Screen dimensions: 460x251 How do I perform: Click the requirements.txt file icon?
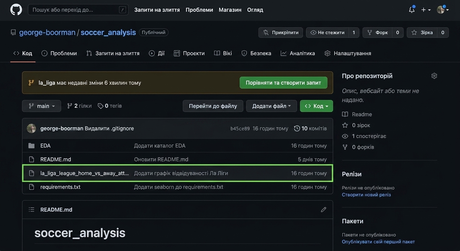[31, 187]
